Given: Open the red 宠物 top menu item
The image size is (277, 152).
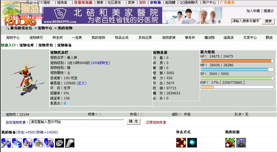Looking at the screenshot, I should point(142,3).
